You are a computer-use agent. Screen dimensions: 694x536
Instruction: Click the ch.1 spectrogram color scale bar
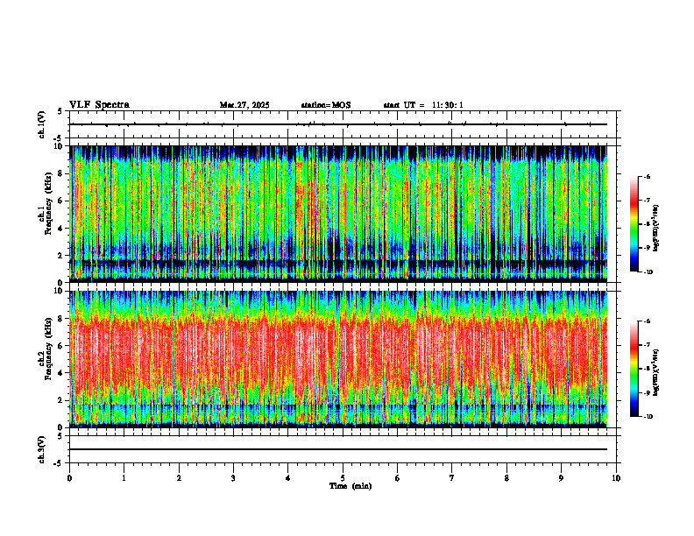(x=634, y=224)
